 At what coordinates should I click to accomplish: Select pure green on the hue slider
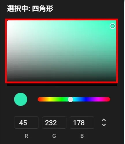tap(61, 99)
